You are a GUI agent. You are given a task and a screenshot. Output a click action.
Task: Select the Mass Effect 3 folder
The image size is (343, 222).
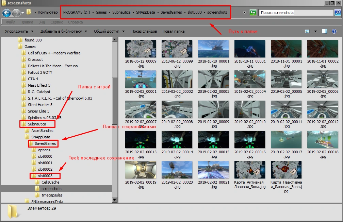coord(39,85)
